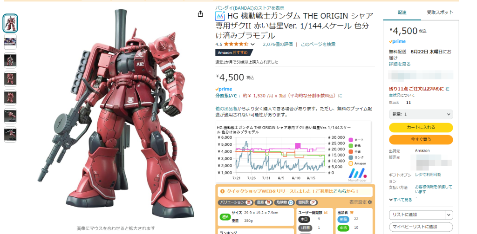477x234 pixels.
Task: Click the カートに入れる button
Action: (x=421, y=127)
